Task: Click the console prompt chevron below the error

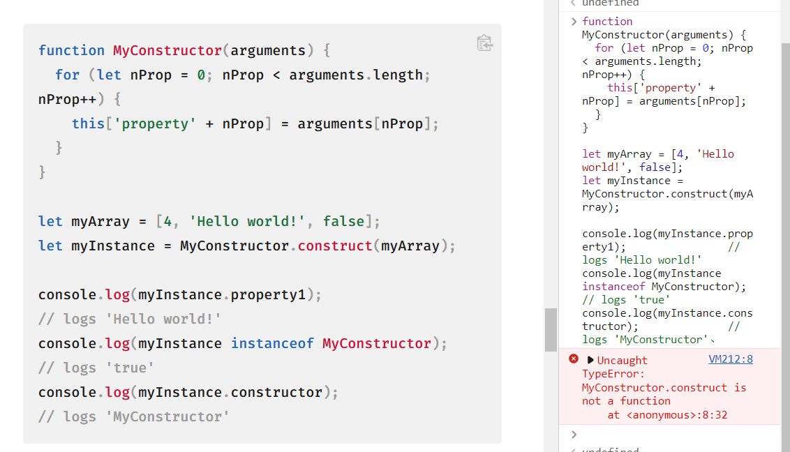Action: pos(574,435)
